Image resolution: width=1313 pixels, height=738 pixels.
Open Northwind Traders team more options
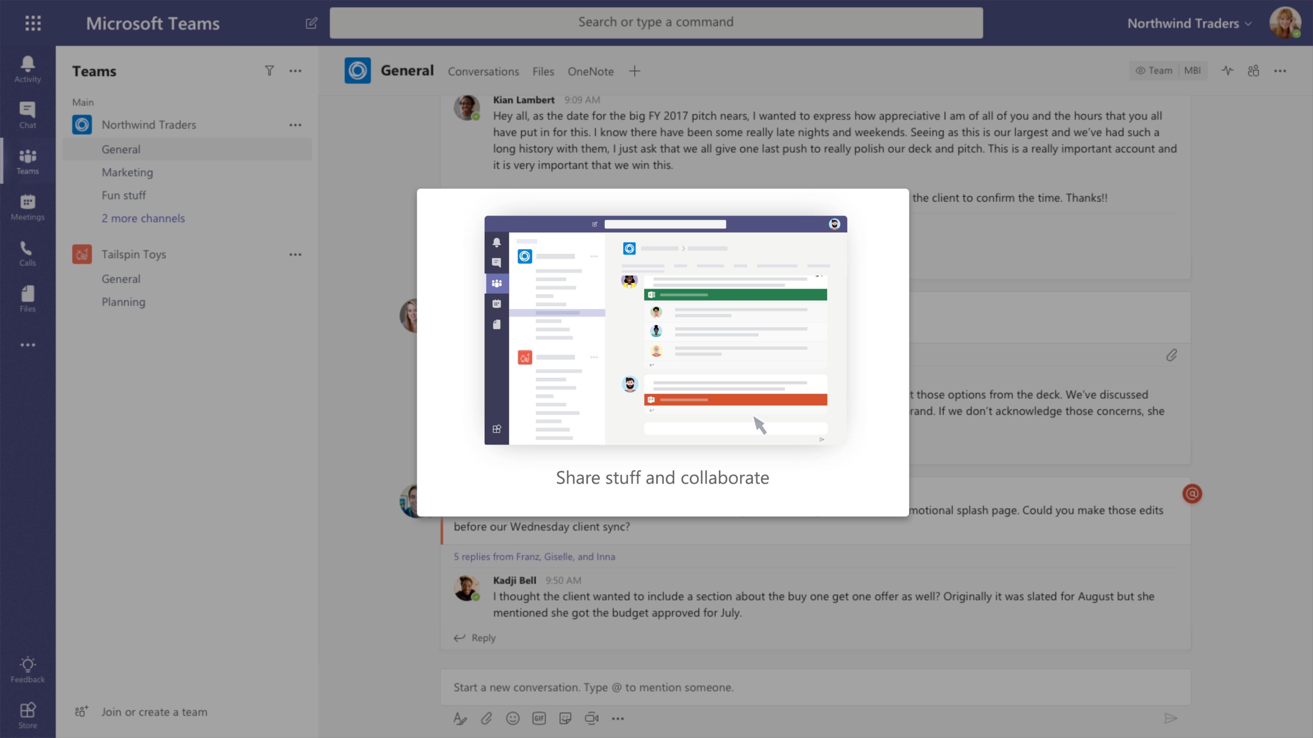(x=295, y=125)
